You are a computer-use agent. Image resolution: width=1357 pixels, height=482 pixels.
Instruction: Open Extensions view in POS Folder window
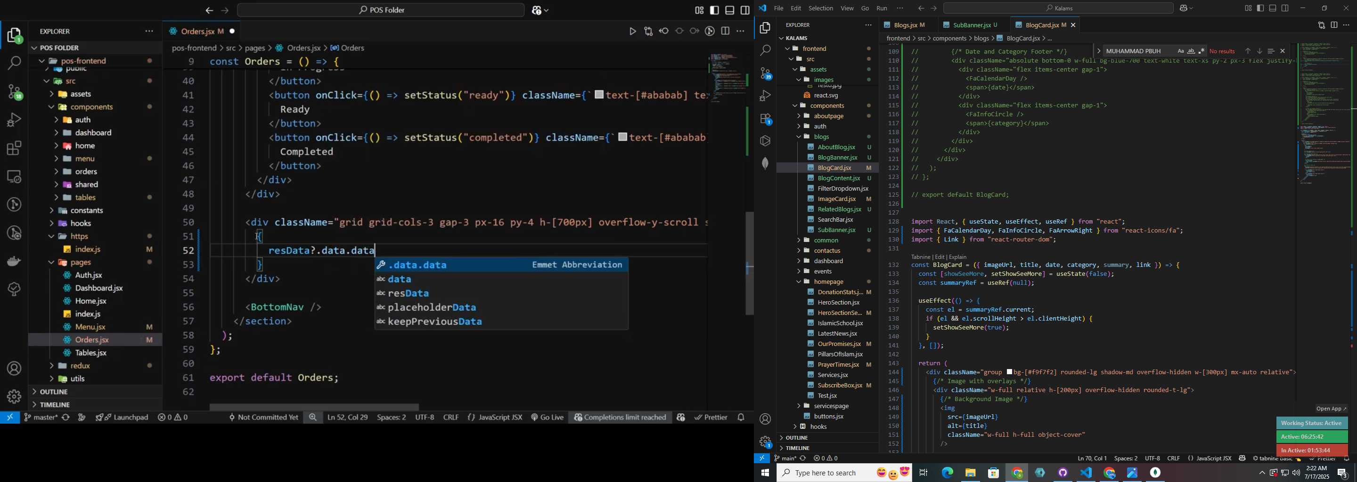[x=14, y=148]
